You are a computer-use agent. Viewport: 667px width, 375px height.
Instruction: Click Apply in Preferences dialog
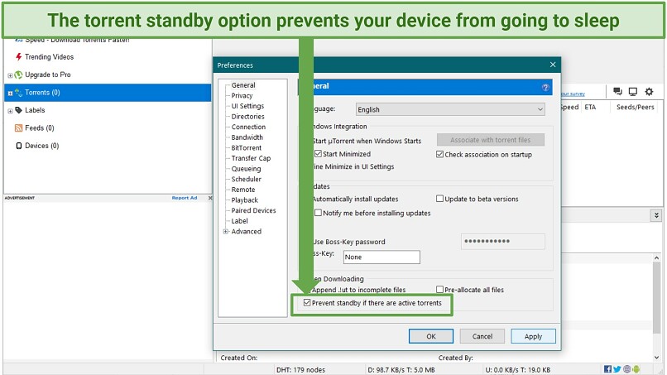(533, 336)
